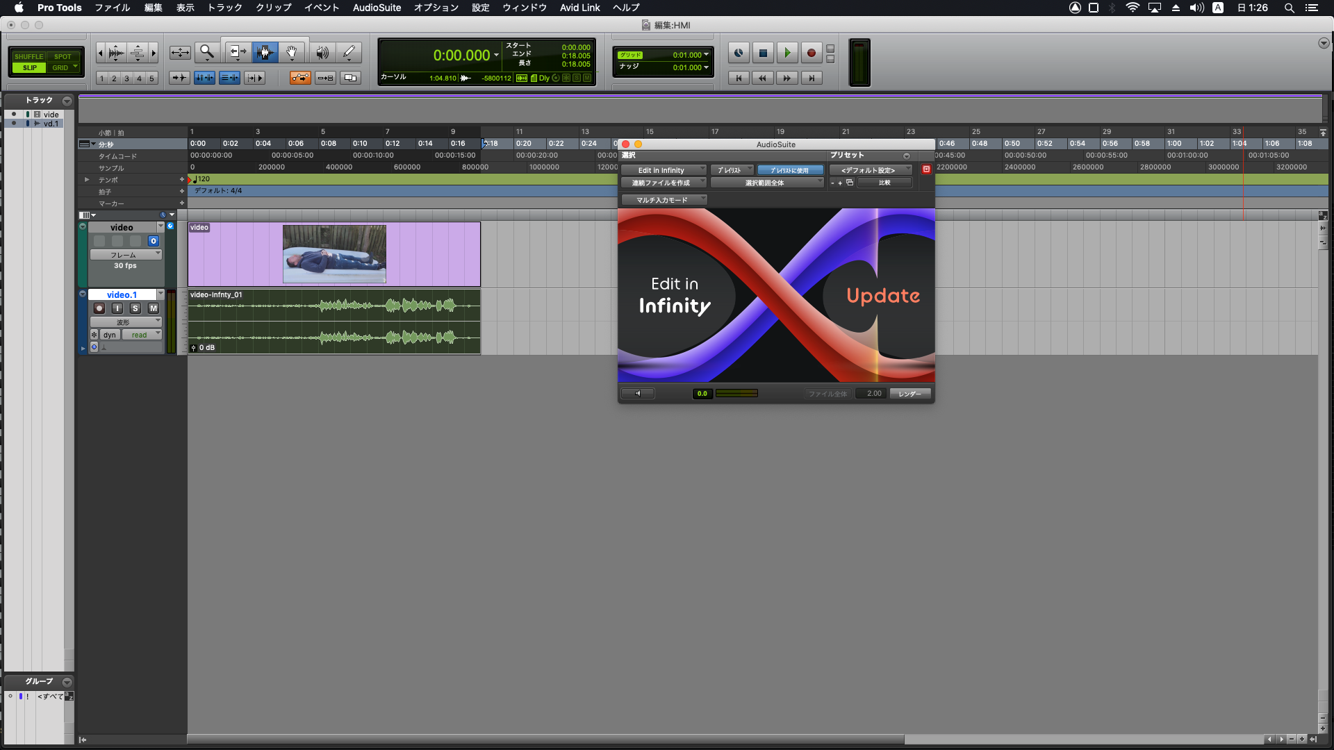This screenshot has width=1334, height=750.
Task: Toggle video online O button
Action: pos(154,241)
